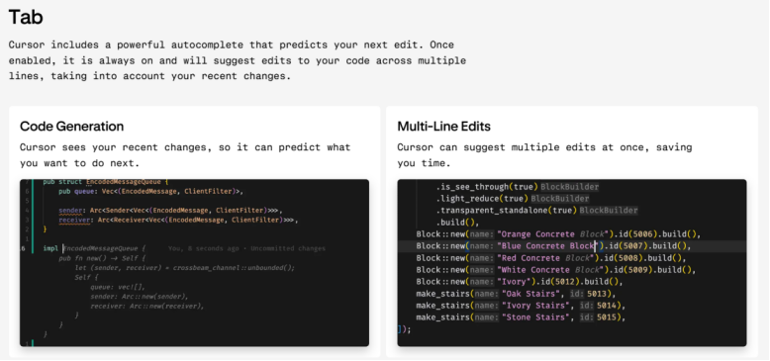
Task: Open the Multi-Line Edits code preview image
Action: point(572,263)
